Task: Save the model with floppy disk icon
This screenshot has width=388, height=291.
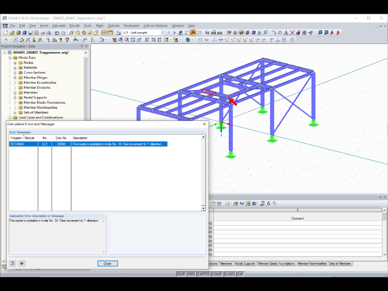Action: 30,32
